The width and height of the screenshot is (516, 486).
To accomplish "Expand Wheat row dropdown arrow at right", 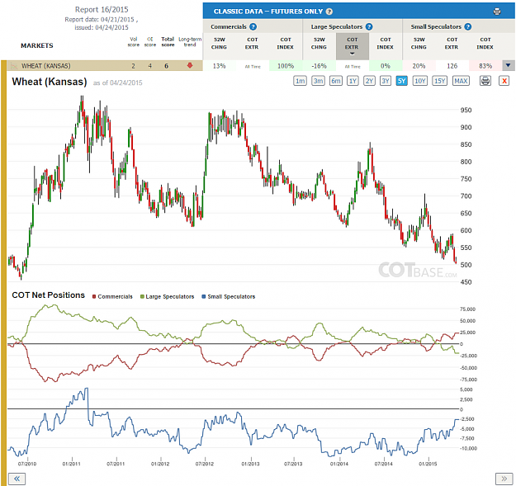I will 508,65.
